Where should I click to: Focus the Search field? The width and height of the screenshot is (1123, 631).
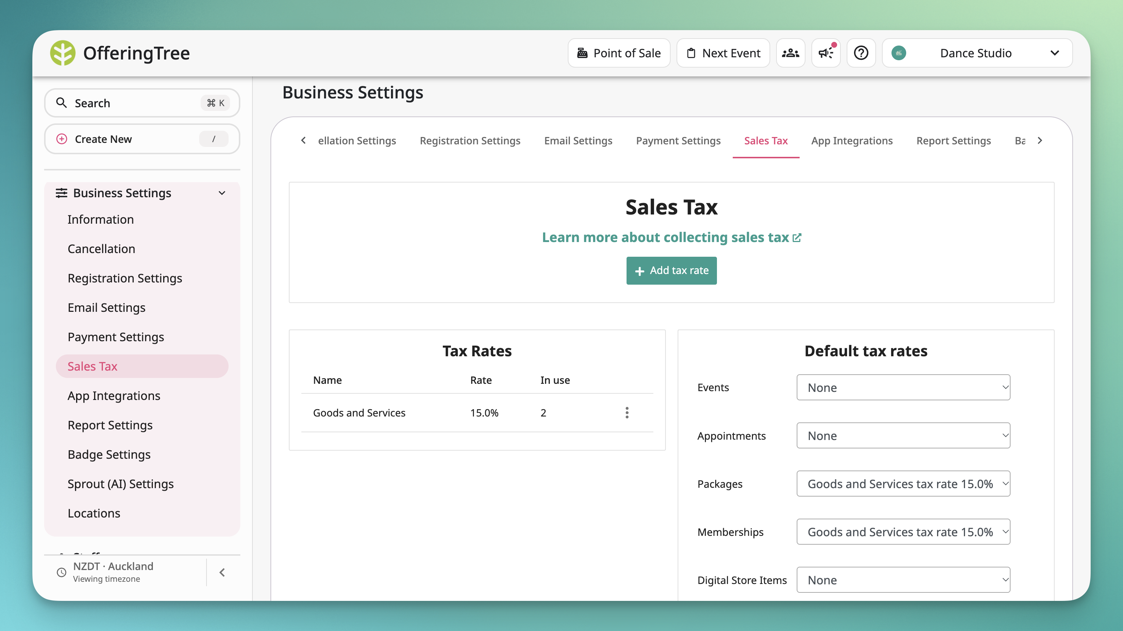[142, 103]
